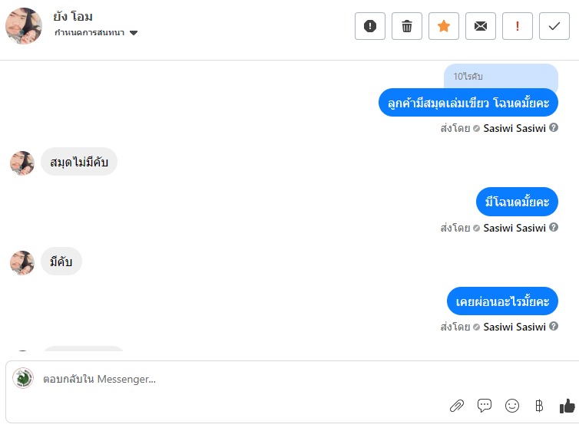Open ยัง โอม profile picture in header
This screenshot has width=579, height=431.
(24, 26)
